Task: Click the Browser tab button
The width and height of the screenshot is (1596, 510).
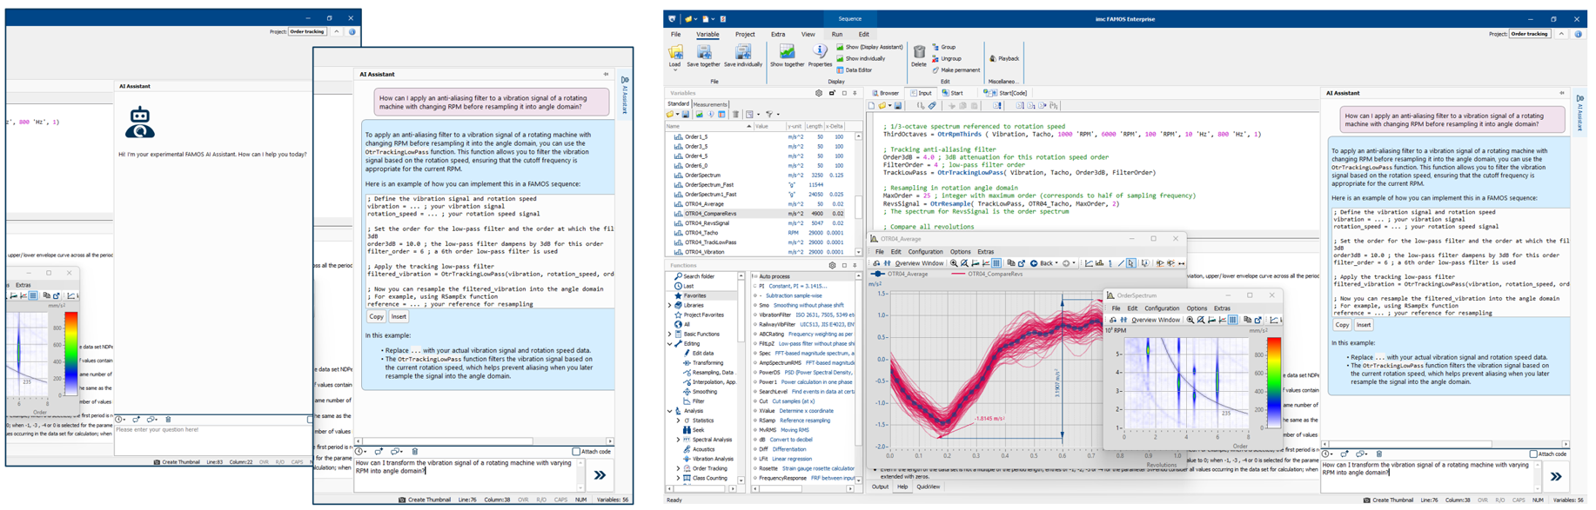Action: [886, 93]
